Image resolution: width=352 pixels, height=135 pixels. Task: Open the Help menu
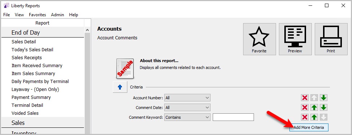tap(74, 15)
